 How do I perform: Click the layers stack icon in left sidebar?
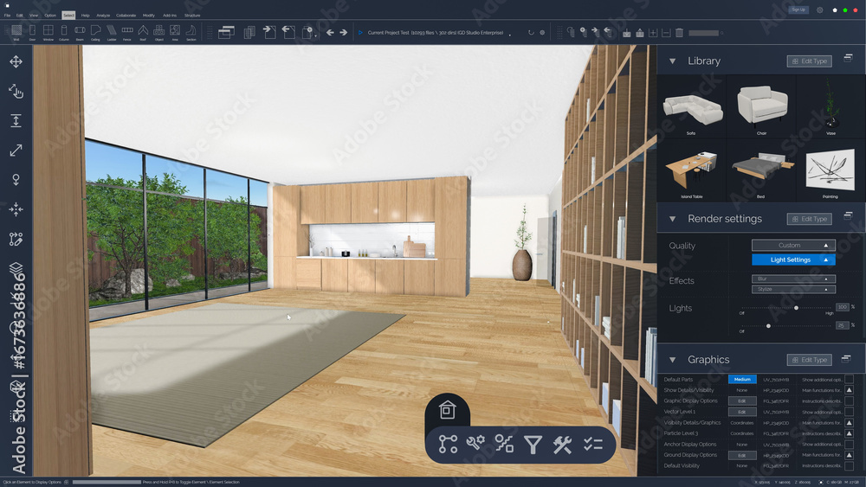(x=16, y=268)
